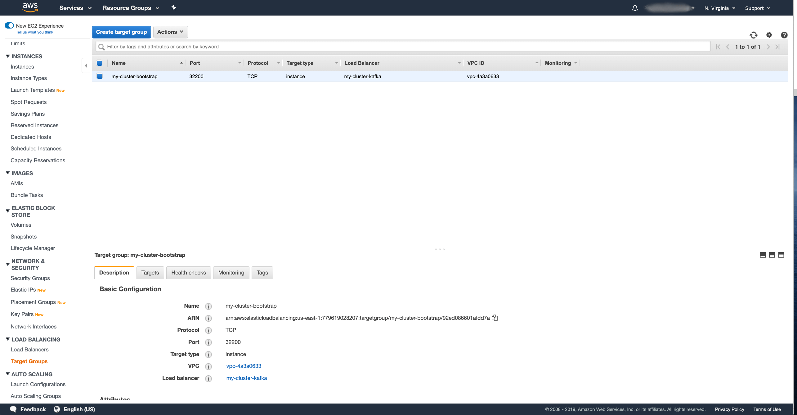Collapse the INSTANCES sidebar section
This screenshot has width=797, height=415.
8,56
